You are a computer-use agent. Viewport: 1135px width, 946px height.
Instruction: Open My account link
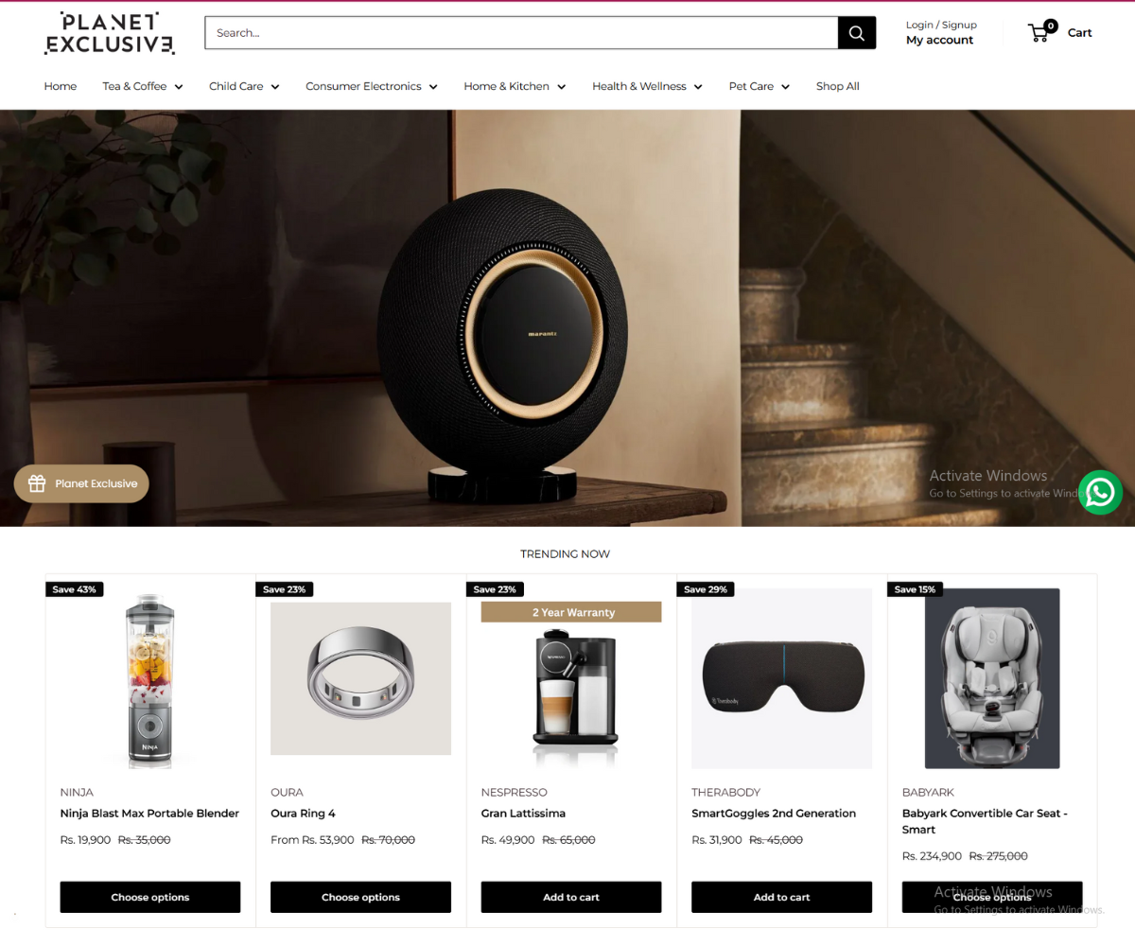tap(939, 40)
